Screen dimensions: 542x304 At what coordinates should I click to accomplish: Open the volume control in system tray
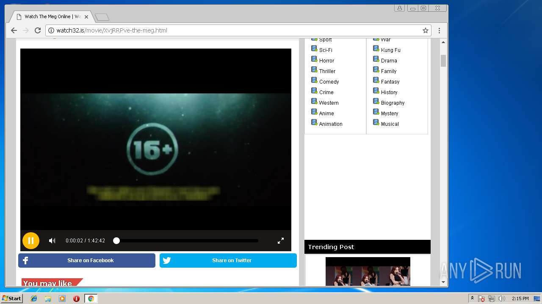click(501, 299)
